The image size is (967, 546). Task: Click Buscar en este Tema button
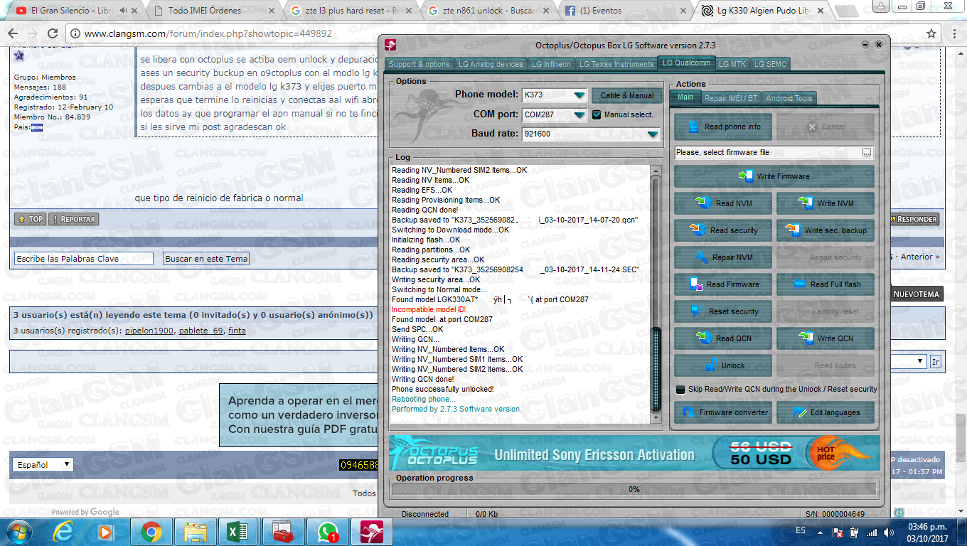(206, 259)
